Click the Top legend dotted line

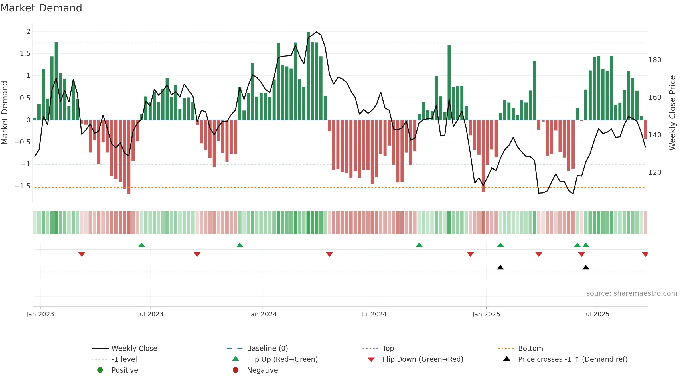click(370, 348)
